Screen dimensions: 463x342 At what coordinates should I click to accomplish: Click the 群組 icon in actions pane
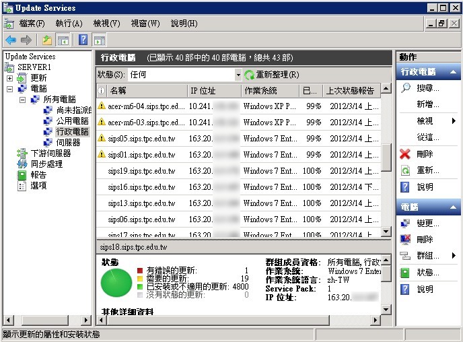coord(405,255)
